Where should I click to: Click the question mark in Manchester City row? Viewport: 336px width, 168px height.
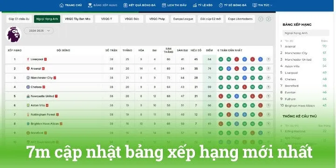[268, 78]
